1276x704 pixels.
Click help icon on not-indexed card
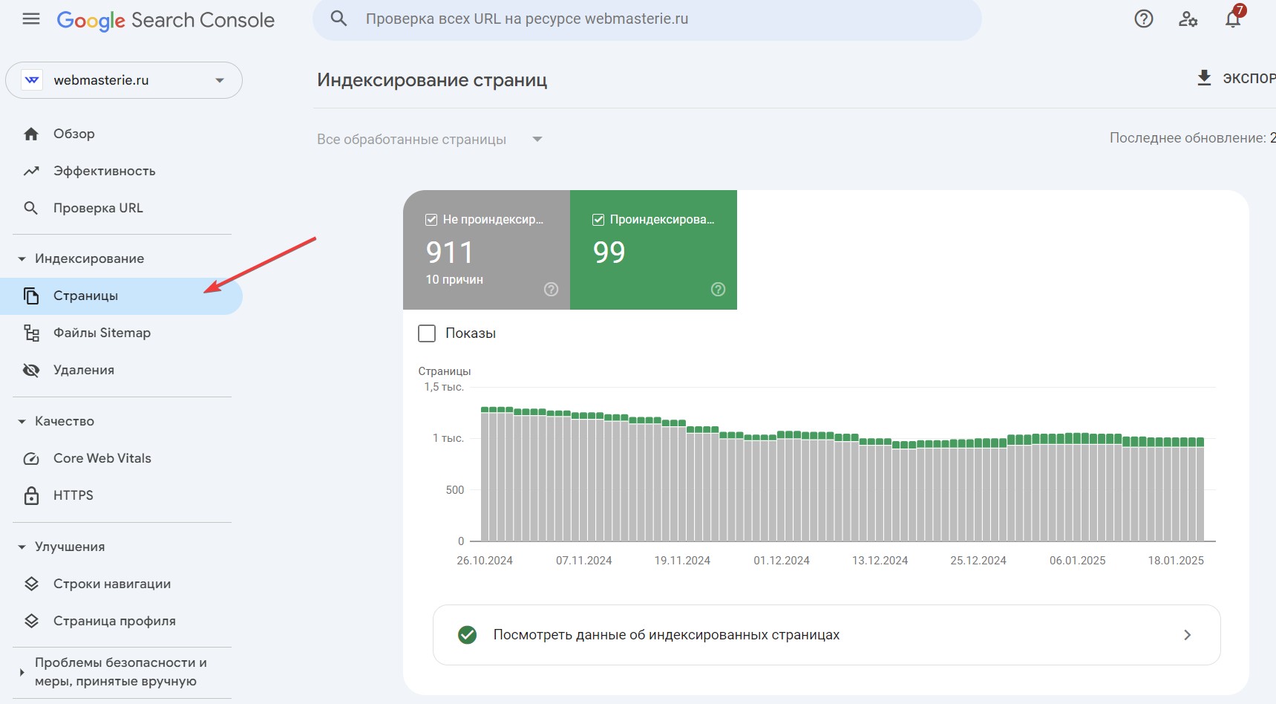click(x=551, y=290)
